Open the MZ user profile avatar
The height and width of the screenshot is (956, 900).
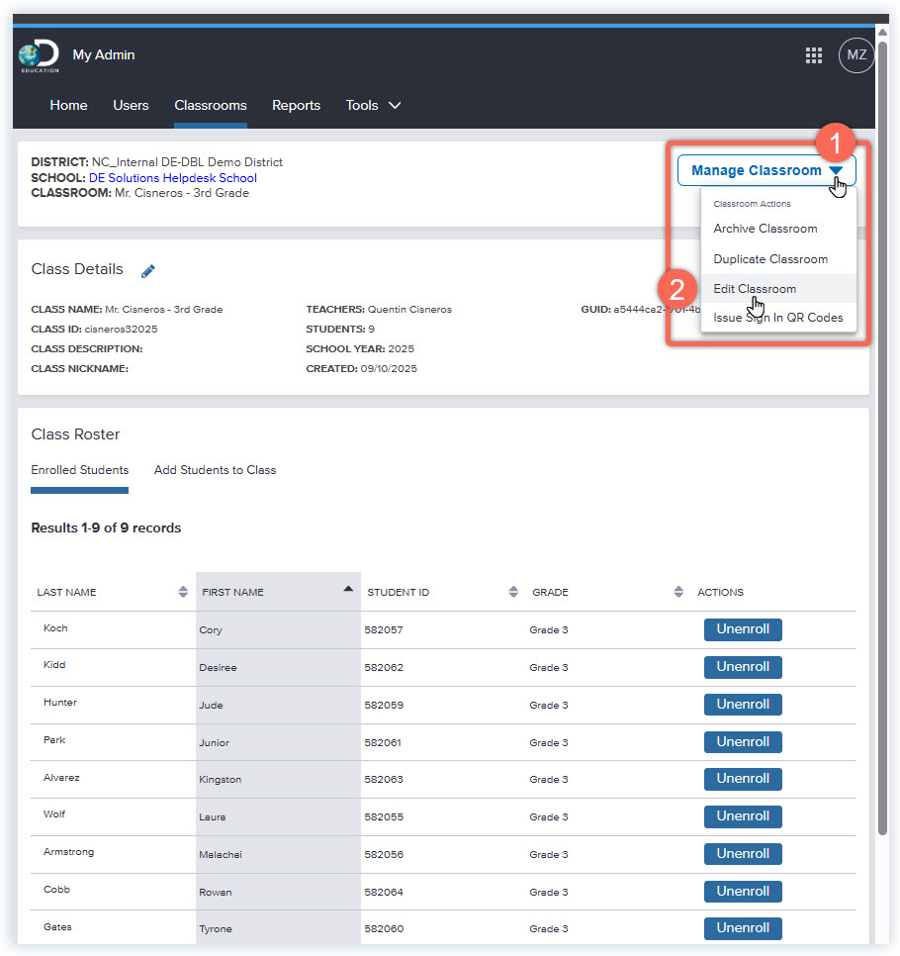coord(856,55)
